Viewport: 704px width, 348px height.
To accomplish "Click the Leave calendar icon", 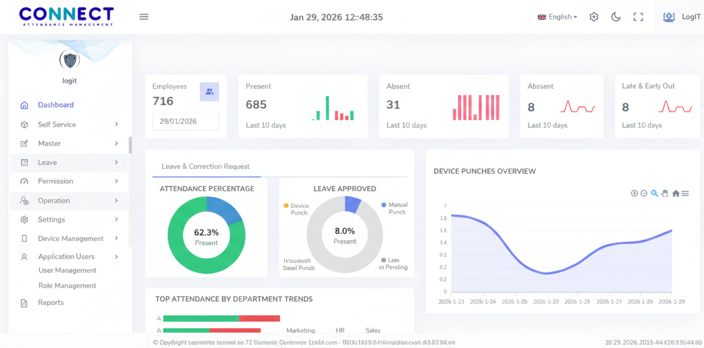I will [x=24, y=162].
